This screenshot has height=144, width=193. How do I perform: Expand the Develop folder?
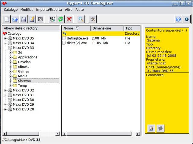[x=10, y=62]
